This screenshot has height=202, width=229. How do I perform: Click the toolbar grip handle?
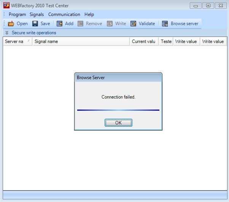[x=5, y=24]
